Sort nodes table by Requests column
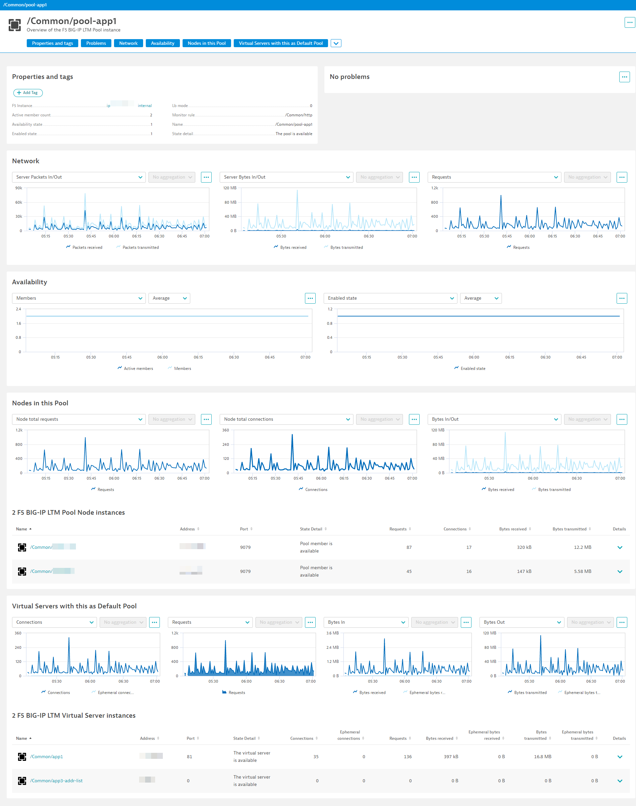This screenshot has height=806, width=636. click(x=400, y=529)
